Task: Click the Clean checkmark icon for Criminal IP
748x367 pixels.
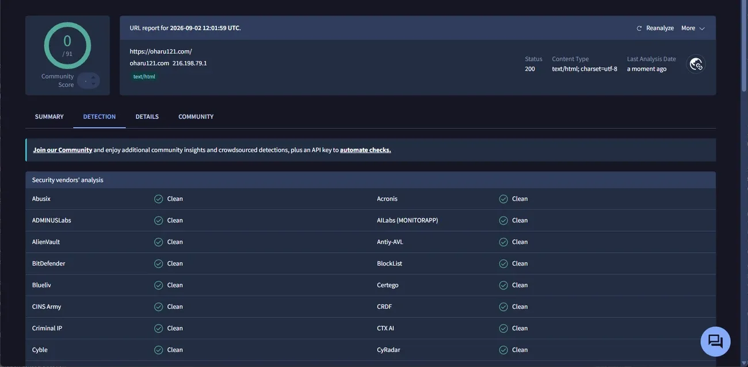Action: coord(159,328)
